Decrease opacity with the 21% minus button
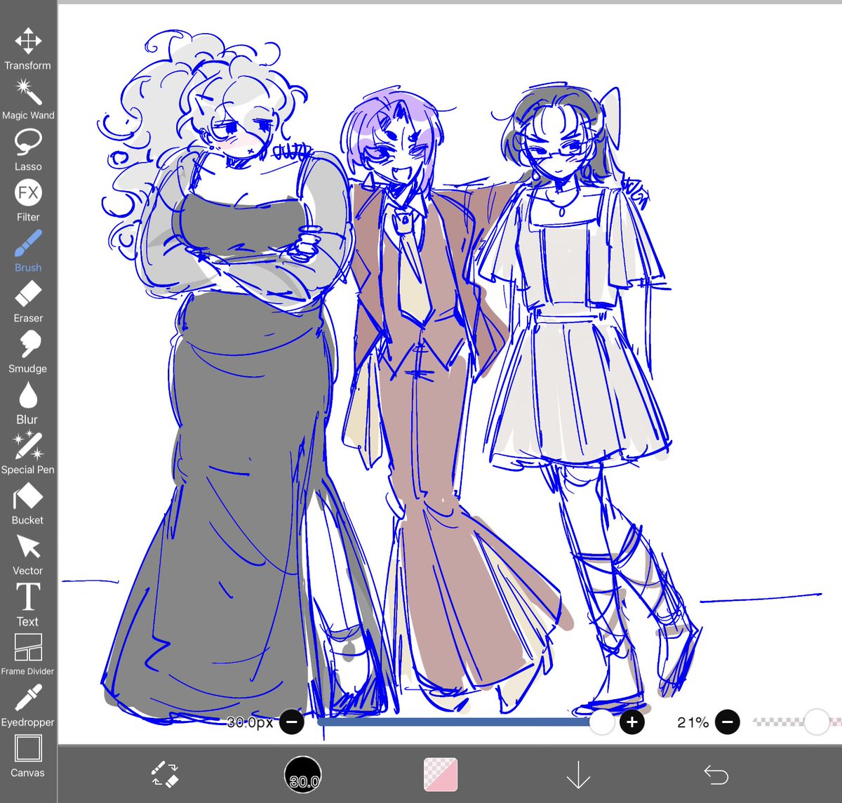Image resolution: width=842 pixels, height=803 pixels. (x=728, y=722)
